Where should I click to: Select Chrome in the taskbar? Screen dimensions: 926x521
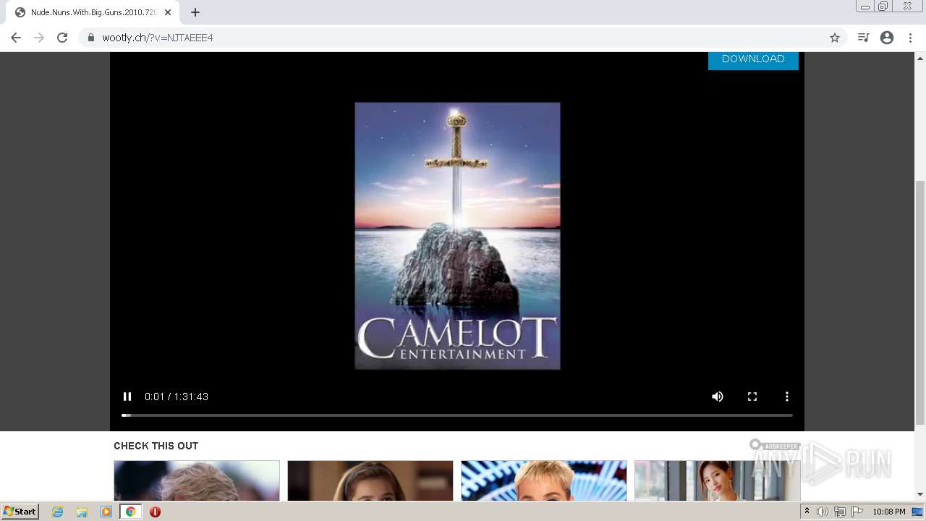coord(130,512)
